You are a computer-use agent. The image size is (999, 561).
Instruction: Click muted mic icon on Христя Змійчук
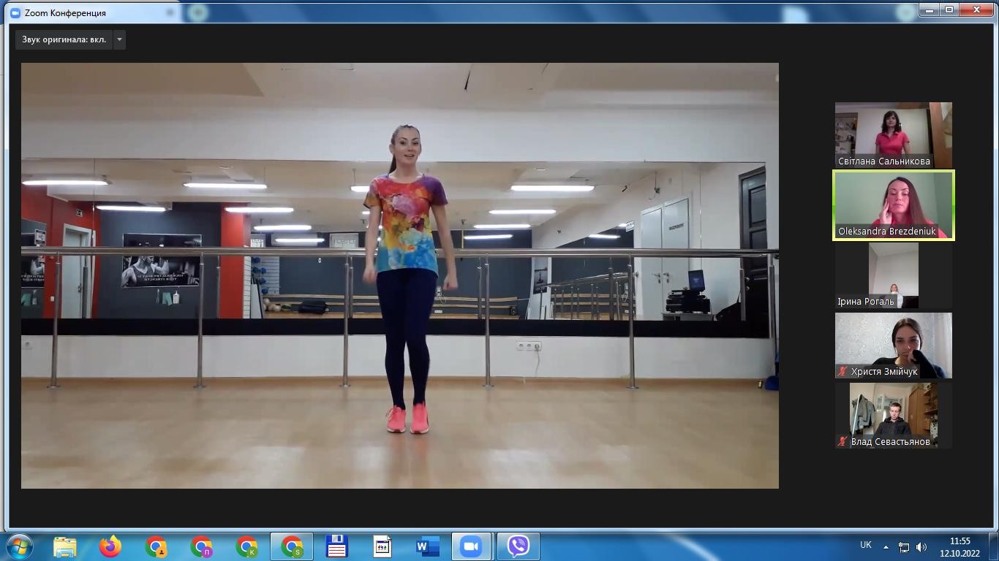pyautogui.click(x=842, y=372)
